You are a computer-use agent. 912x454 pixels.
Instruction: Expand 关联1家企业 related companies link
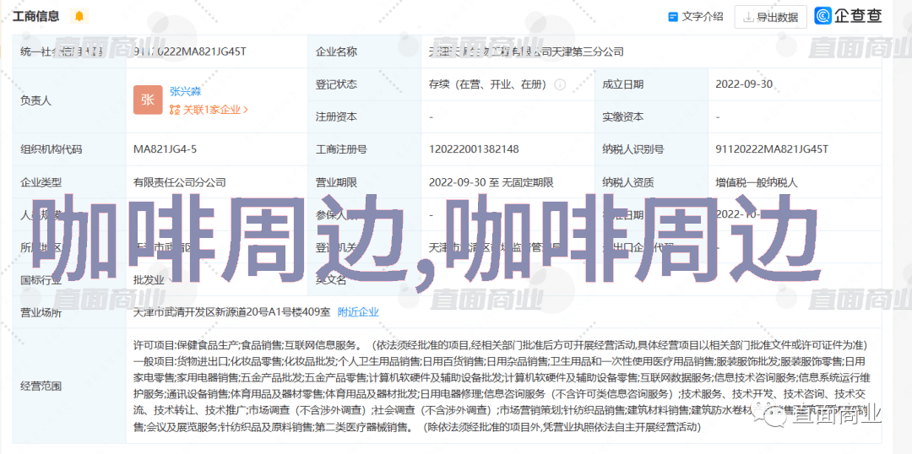(x=209, y=110)
